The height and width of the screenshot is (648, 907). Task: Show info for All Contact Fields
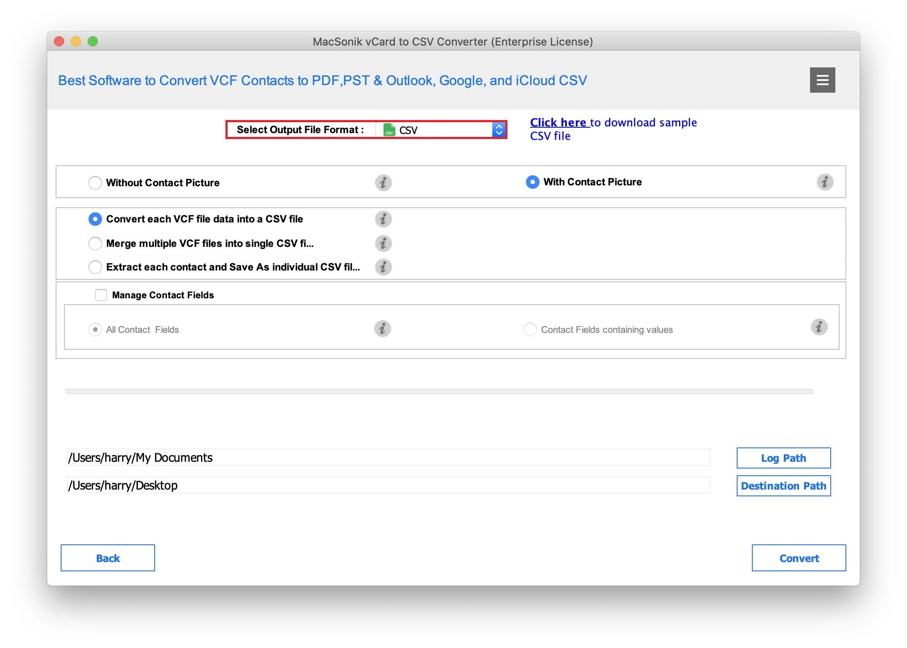[x=382, y=329]
